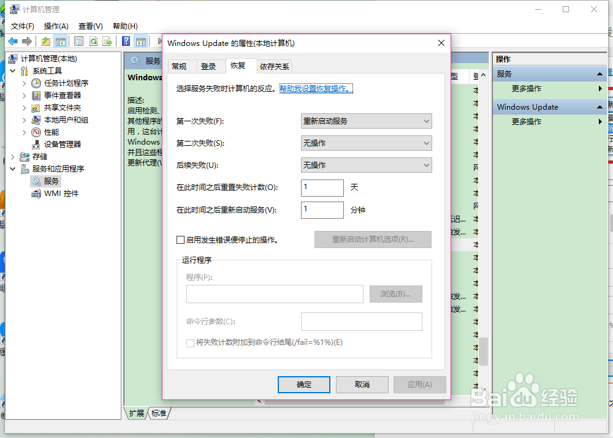Image resolution: width=613 pixels, height=438 pixels.
Task: Click the Up one level folder icon
Action: tap(46, 41)
